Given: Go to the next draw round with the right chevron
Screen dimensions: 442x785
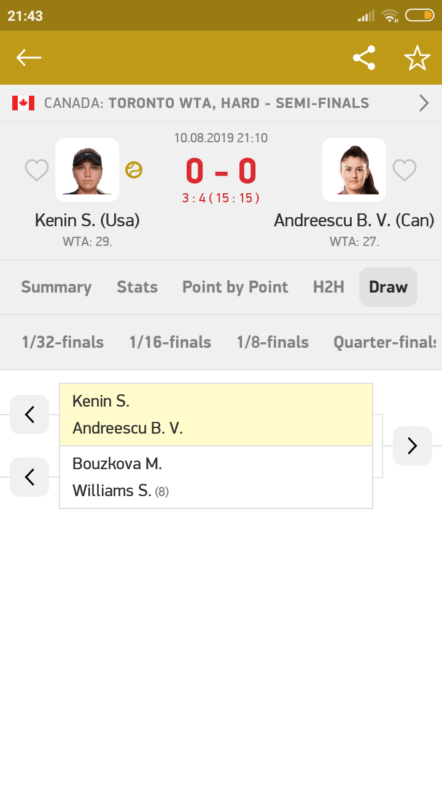Looking at the screenshot, I should pyautogui.click(x=412, y=446).
